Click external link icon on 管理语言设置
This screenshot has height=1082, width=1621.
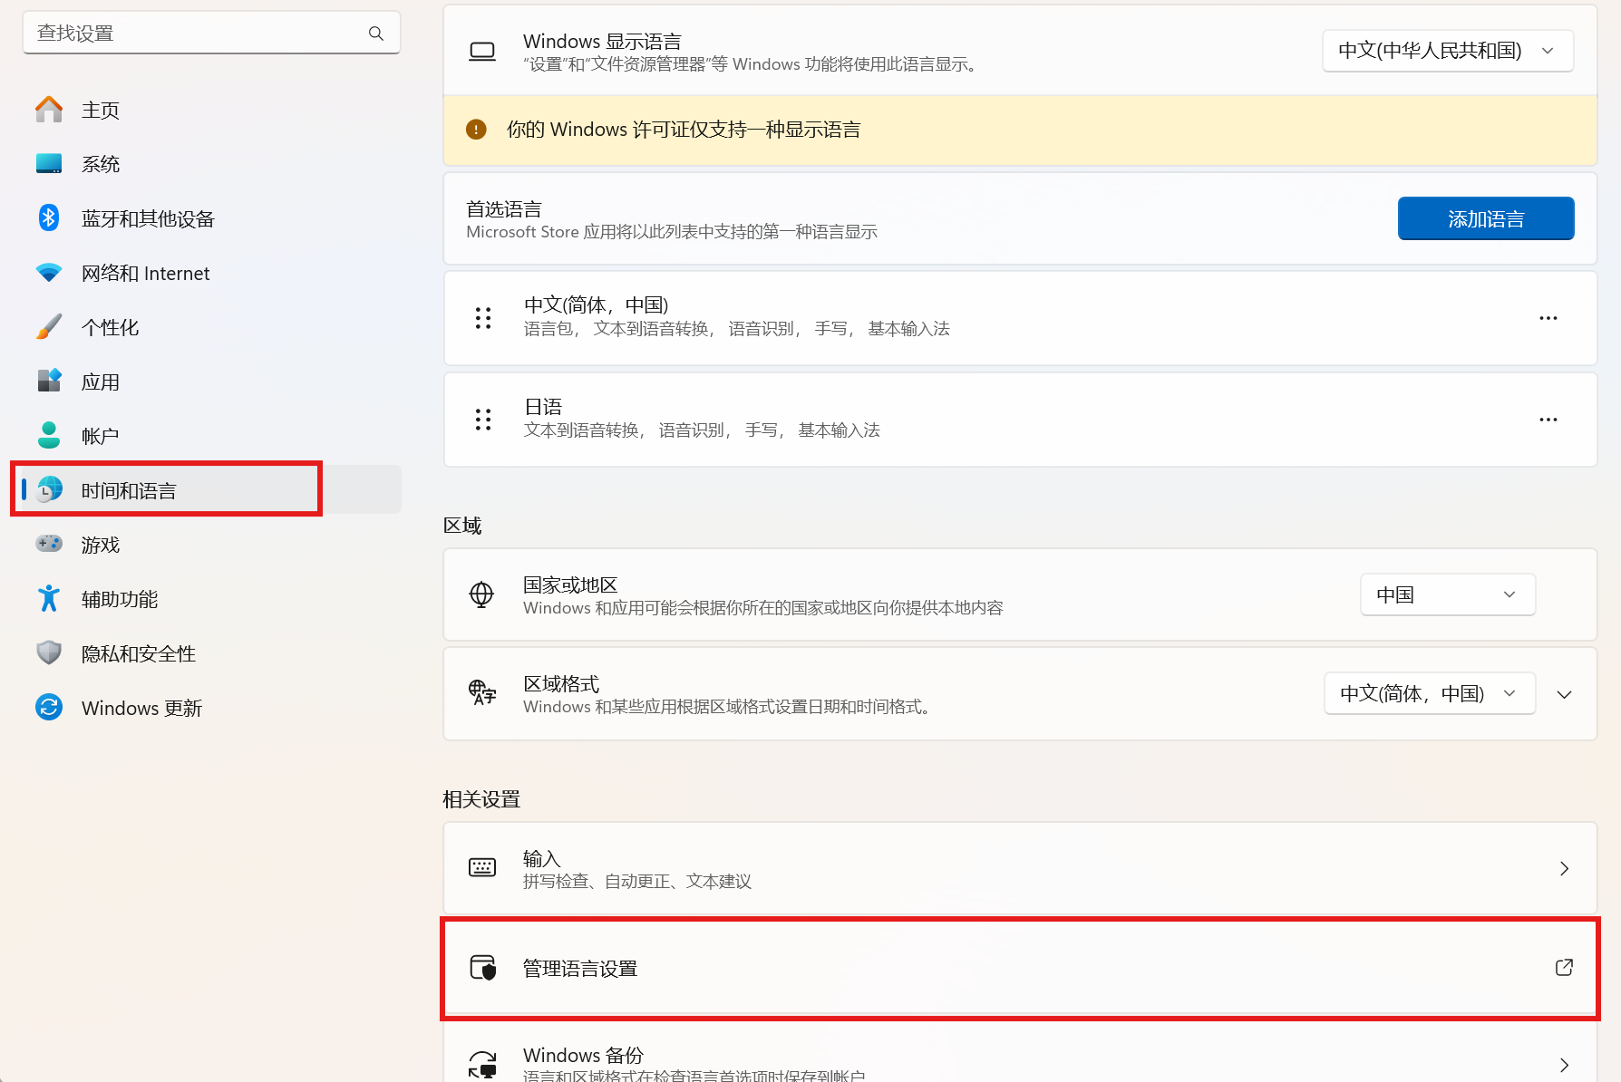point(1564,968)
